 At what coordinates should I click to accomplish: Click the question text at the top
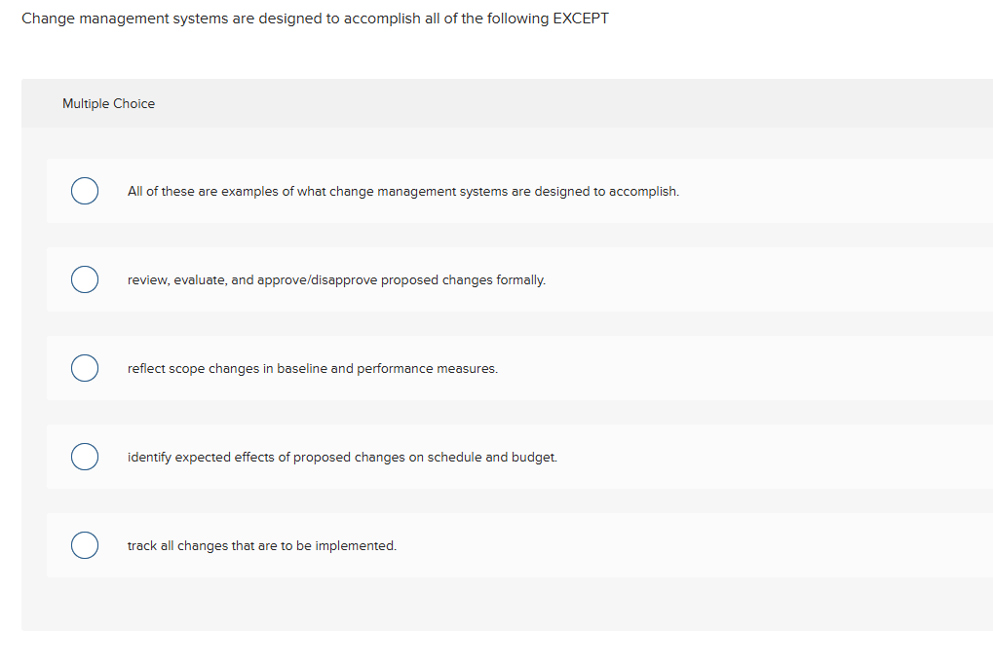tap(316, 18)
